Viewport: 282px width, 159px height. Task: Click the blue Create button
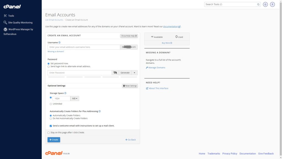(54, 140)
